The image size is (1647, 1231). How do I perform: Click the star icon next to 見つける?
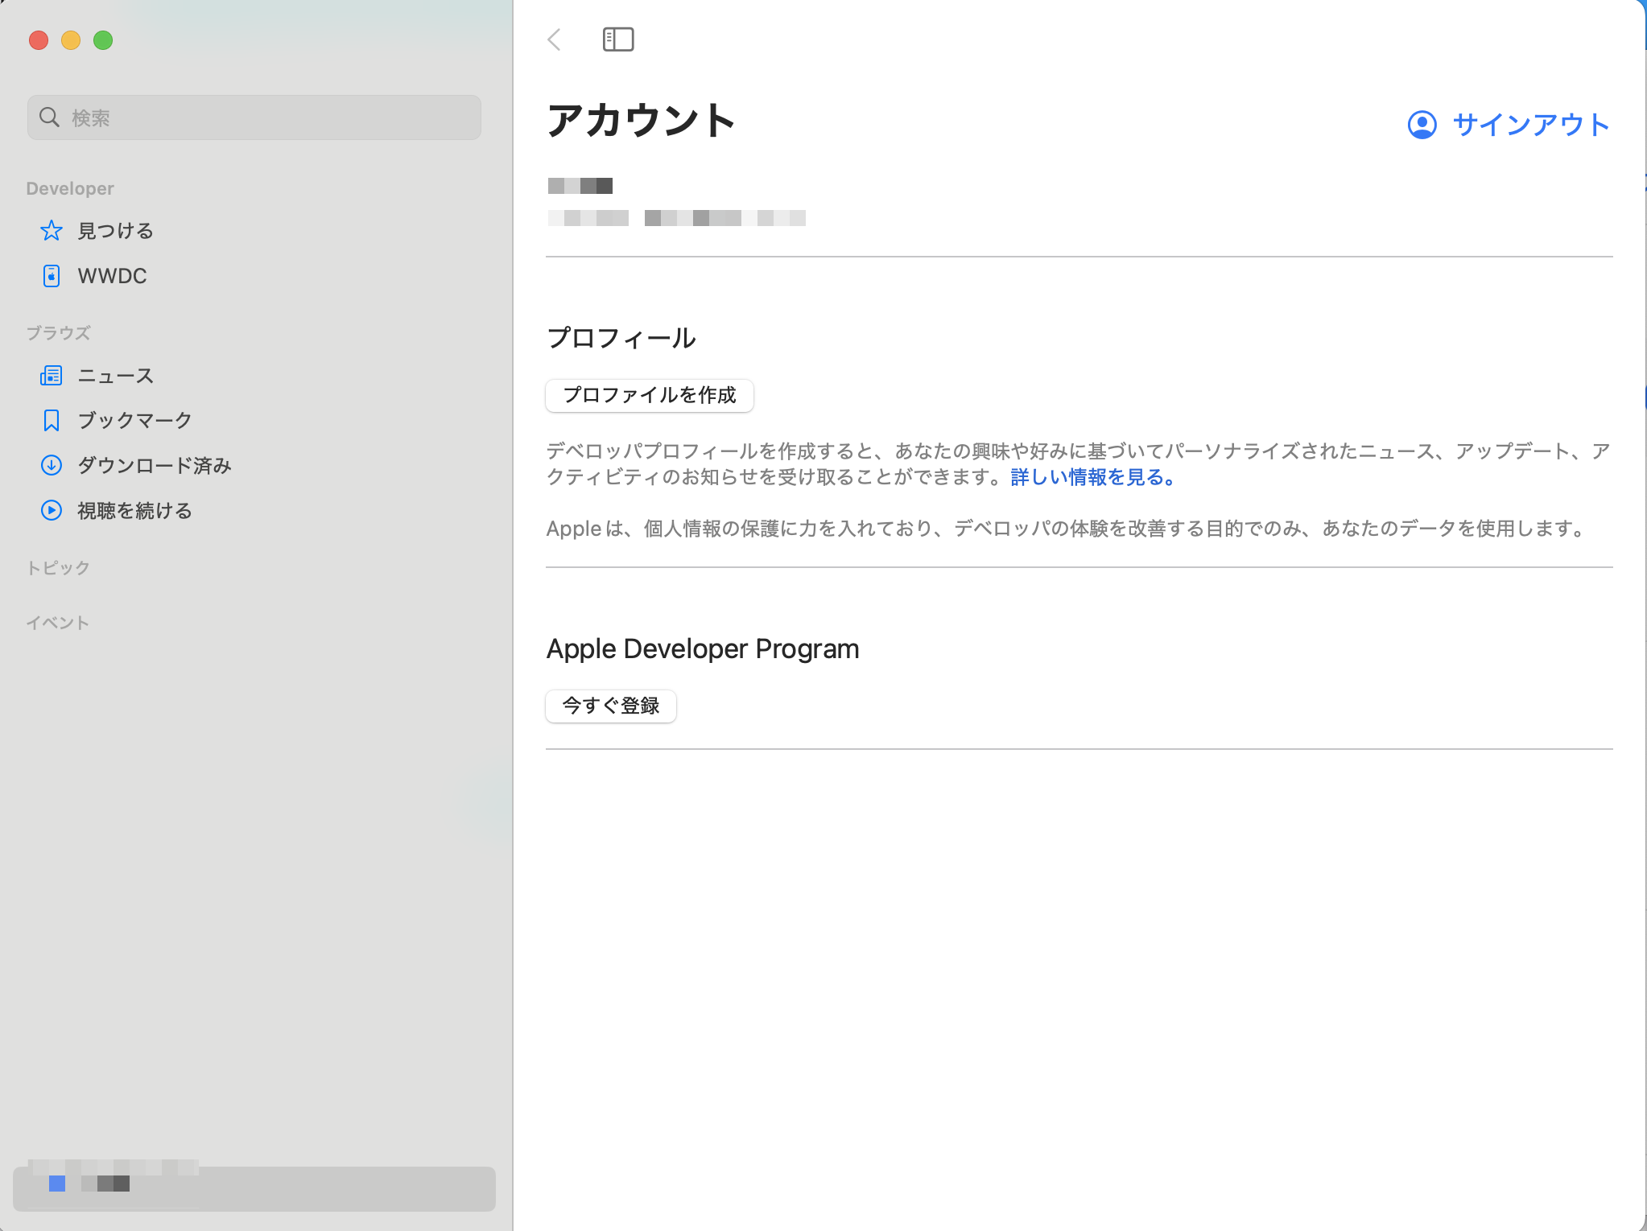52,231
